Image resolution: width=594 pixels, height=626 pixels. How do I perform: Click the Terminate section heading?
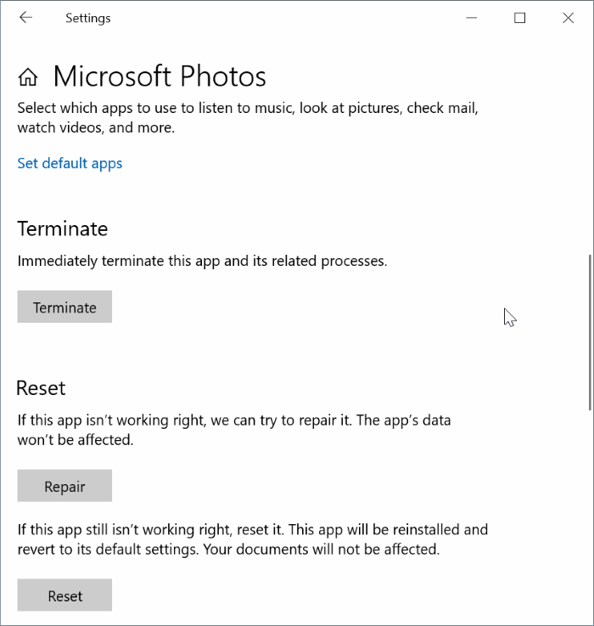point(63,228)
